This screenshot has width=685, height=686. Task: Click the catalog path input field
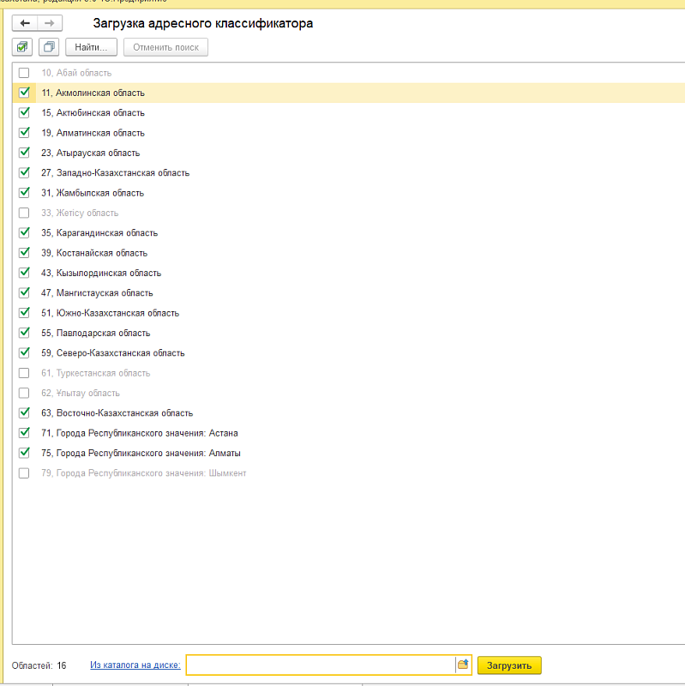click(x=320, y=665)
